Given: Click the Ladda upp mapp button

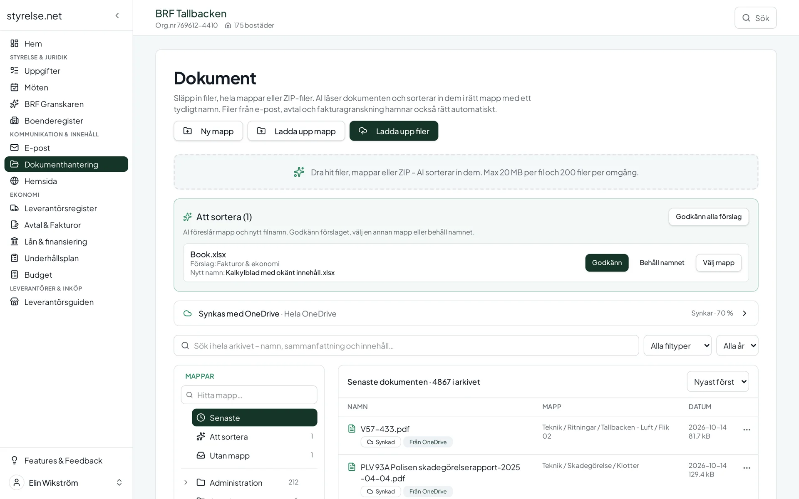Looking at the screenshot, I should (296, 131).
